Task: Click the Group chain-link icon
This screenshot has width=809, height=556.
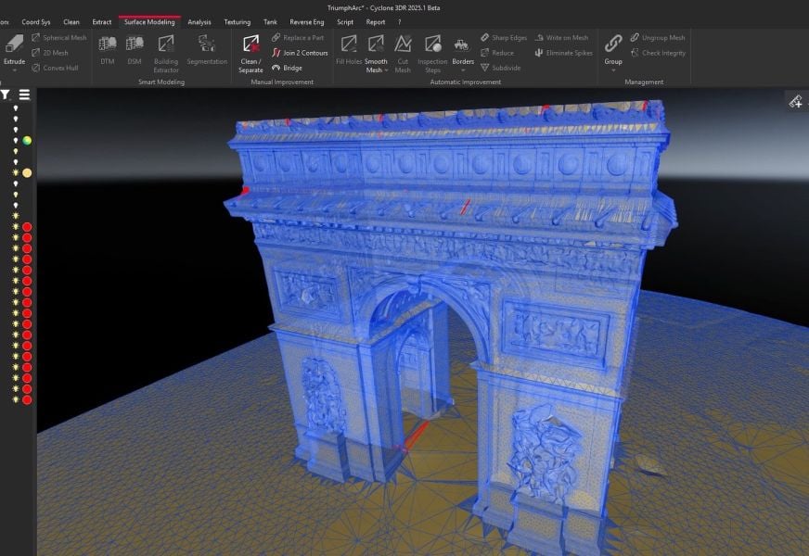Action: click(613, 44)
